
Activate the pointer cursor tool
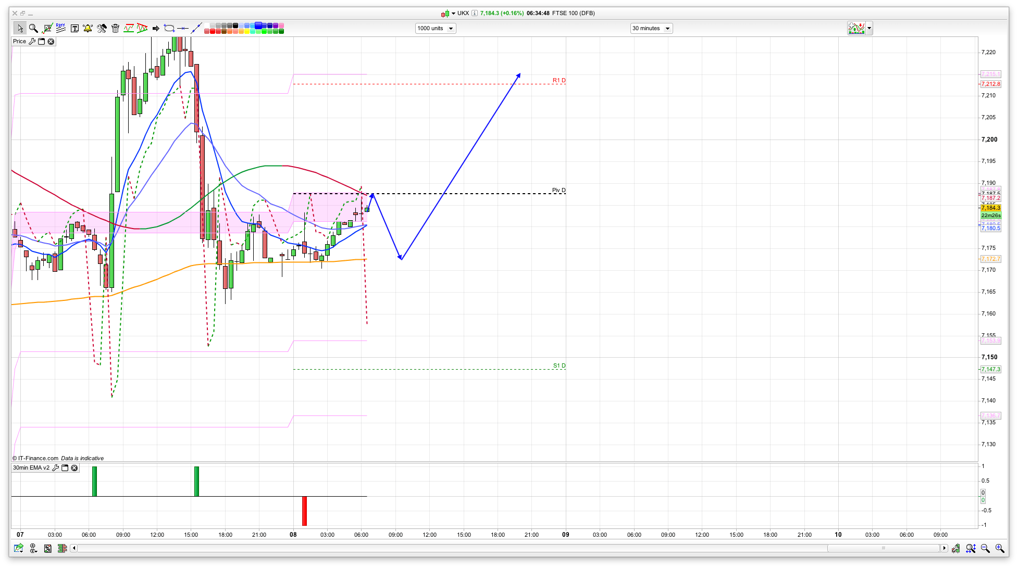pos(20,28)
